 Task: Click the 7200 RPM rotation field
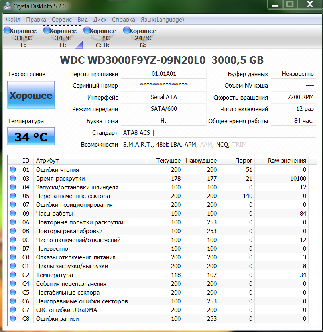click(293, 97)
